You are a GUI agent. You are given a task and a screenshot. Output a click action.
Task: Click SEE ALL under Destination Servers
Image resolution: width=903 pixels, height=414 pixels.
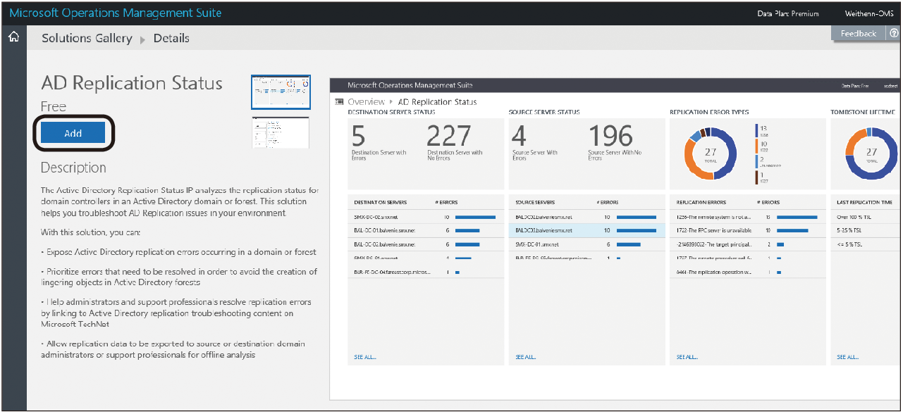pos(364,357)
